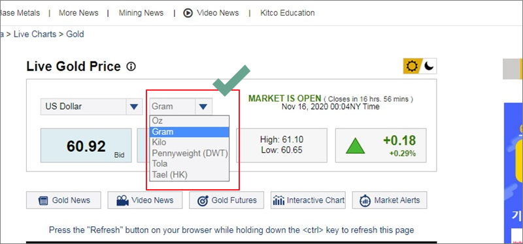The height and width of the screenshot is (244, 523).
Task: Open the Gold News button
Action: pos(63,200)
